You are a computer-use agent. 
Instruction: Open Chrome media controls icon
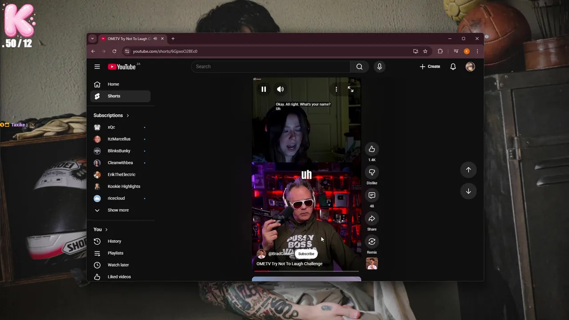coord(456,51)
